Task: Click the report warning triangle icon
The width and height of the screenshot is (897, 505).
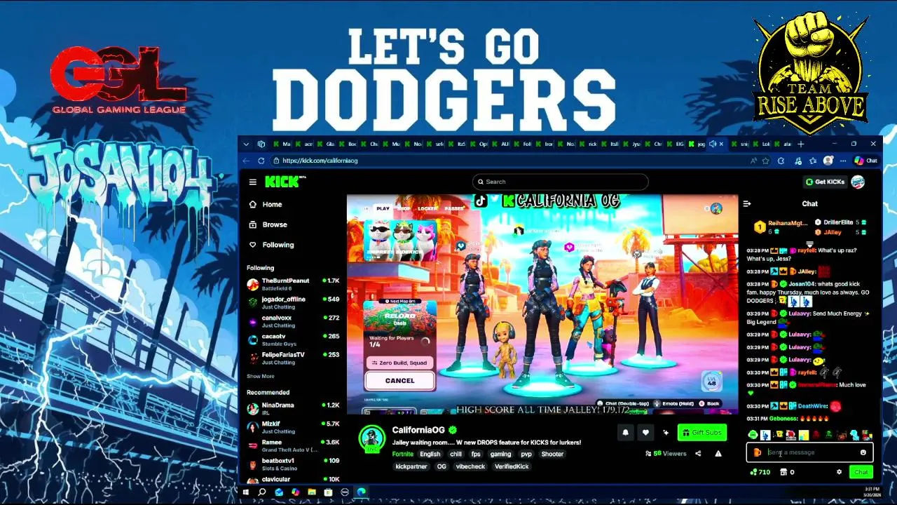Action: 718,454
